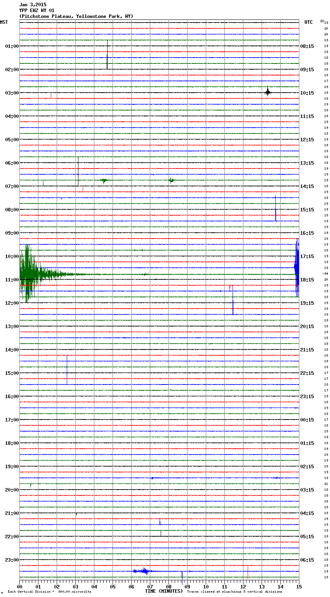The image size is (330, 597).
Task: Select the 11:00 MST time label
Action: [x=12, y=280]
